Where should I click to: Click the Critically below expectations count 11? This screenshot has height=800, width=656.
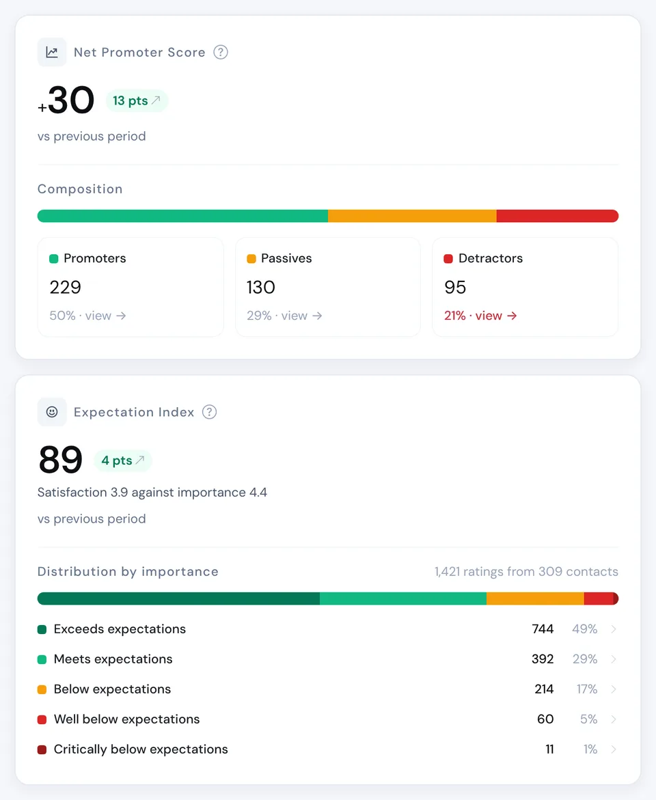[550, 749]
